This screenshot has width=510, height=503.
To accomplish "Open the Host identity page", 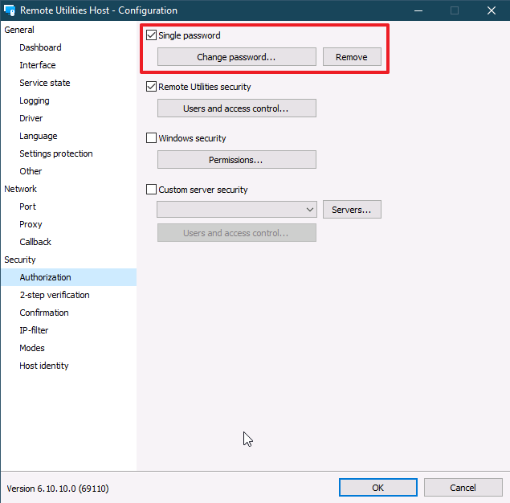I will pos(44,366).
